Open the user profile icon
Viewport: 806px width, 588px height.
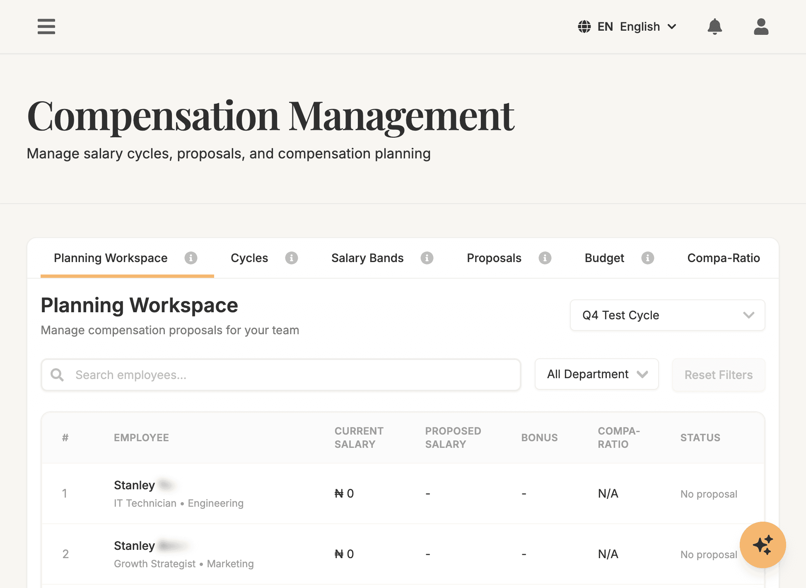coord(761,27)
